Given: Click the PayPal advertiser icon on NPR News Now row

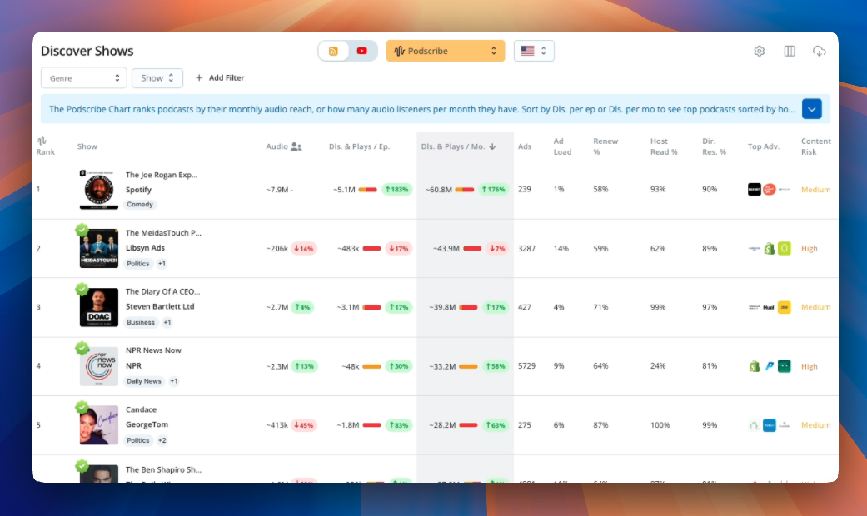Looking at the screenshot, I should click(x=768, y=366).
